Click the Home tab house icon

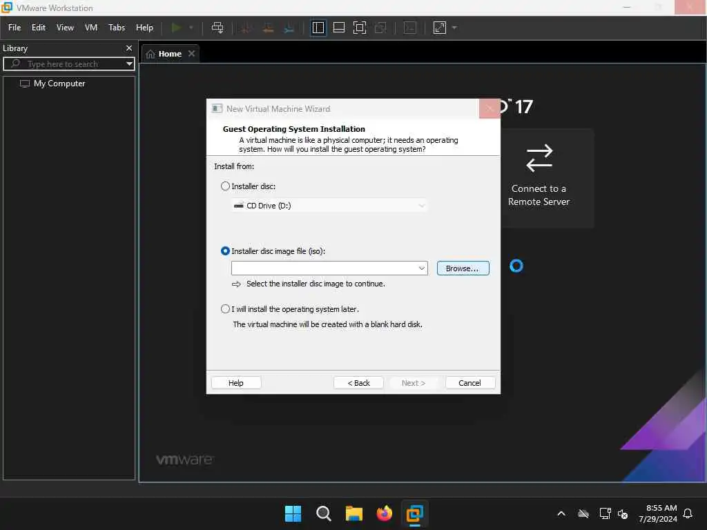[x=151, y=54]
